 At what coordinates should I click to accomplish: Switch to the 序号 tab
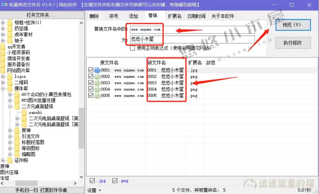(114, 16)
